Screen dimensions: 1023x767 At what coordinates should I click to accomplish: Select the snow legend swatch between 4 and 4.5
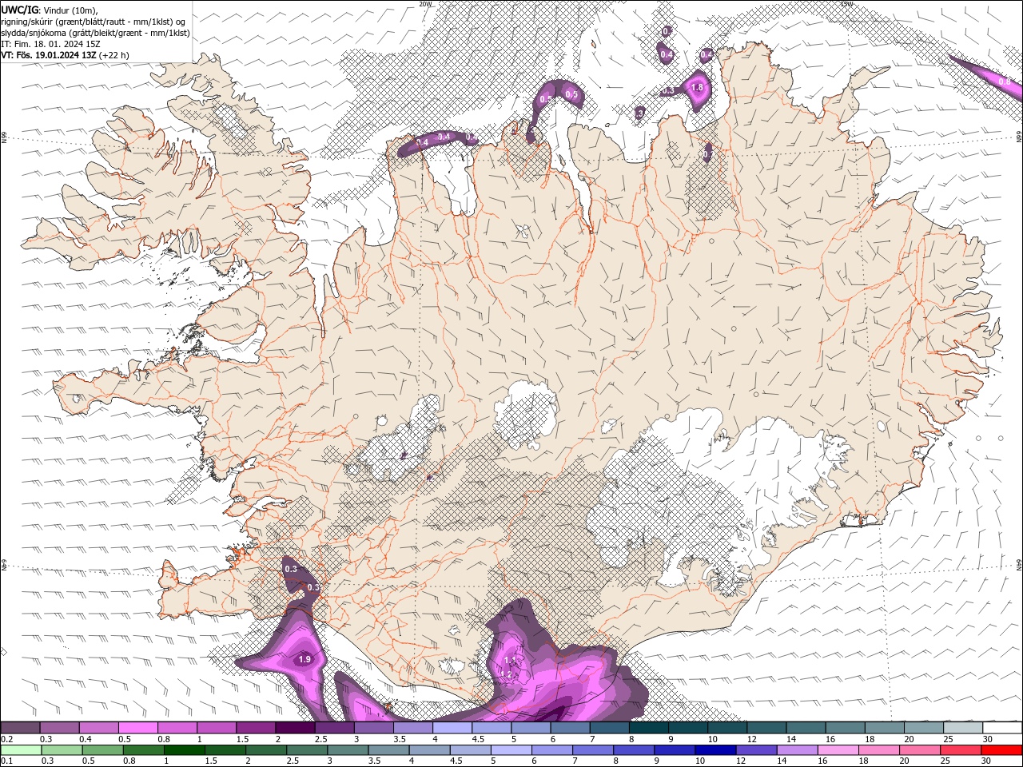point(452,728)
